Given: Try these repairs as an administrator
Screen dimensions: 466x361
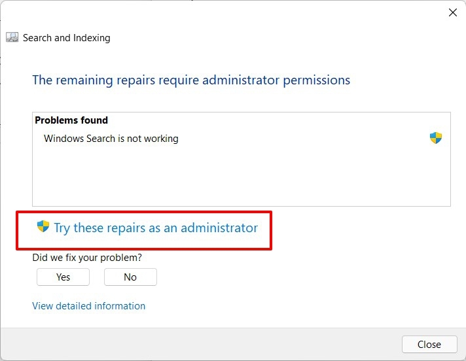Looking at the screenshot, I should click(156, 228).
